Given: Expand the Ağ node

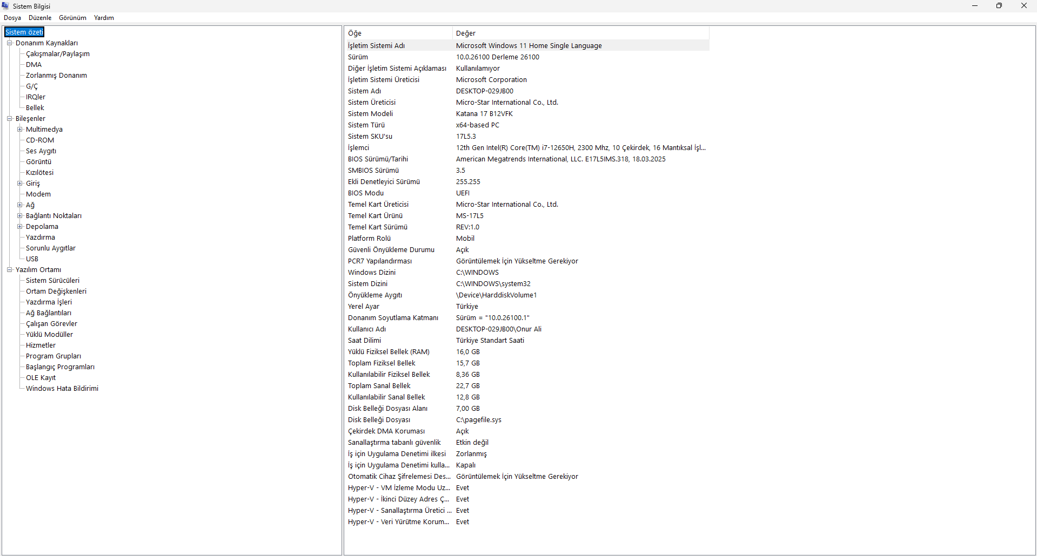Looking at the screenshot, I should coord(19,205).
